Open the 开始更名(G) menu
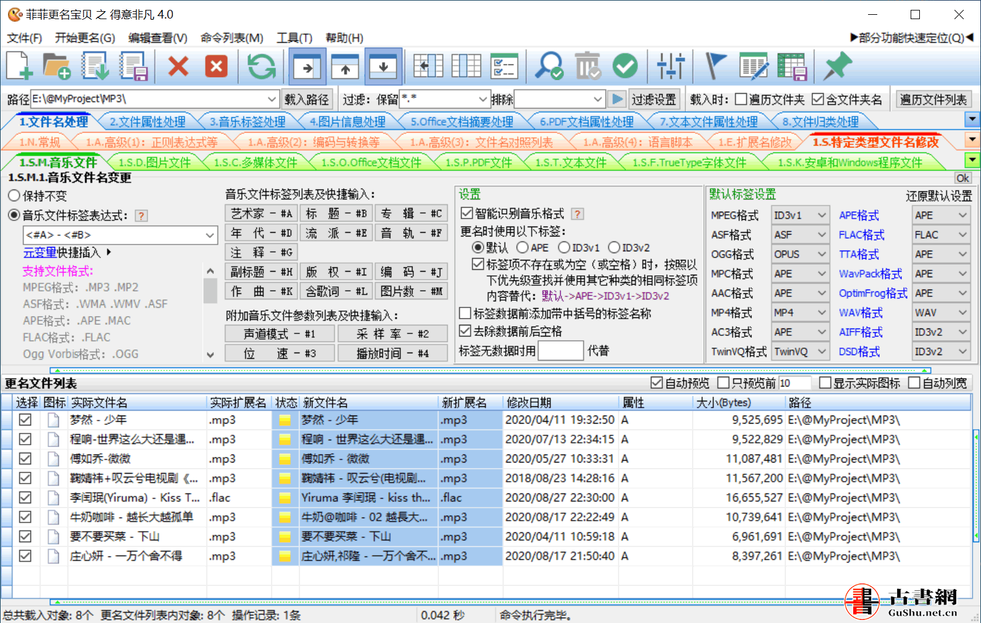 coord(85,38)
